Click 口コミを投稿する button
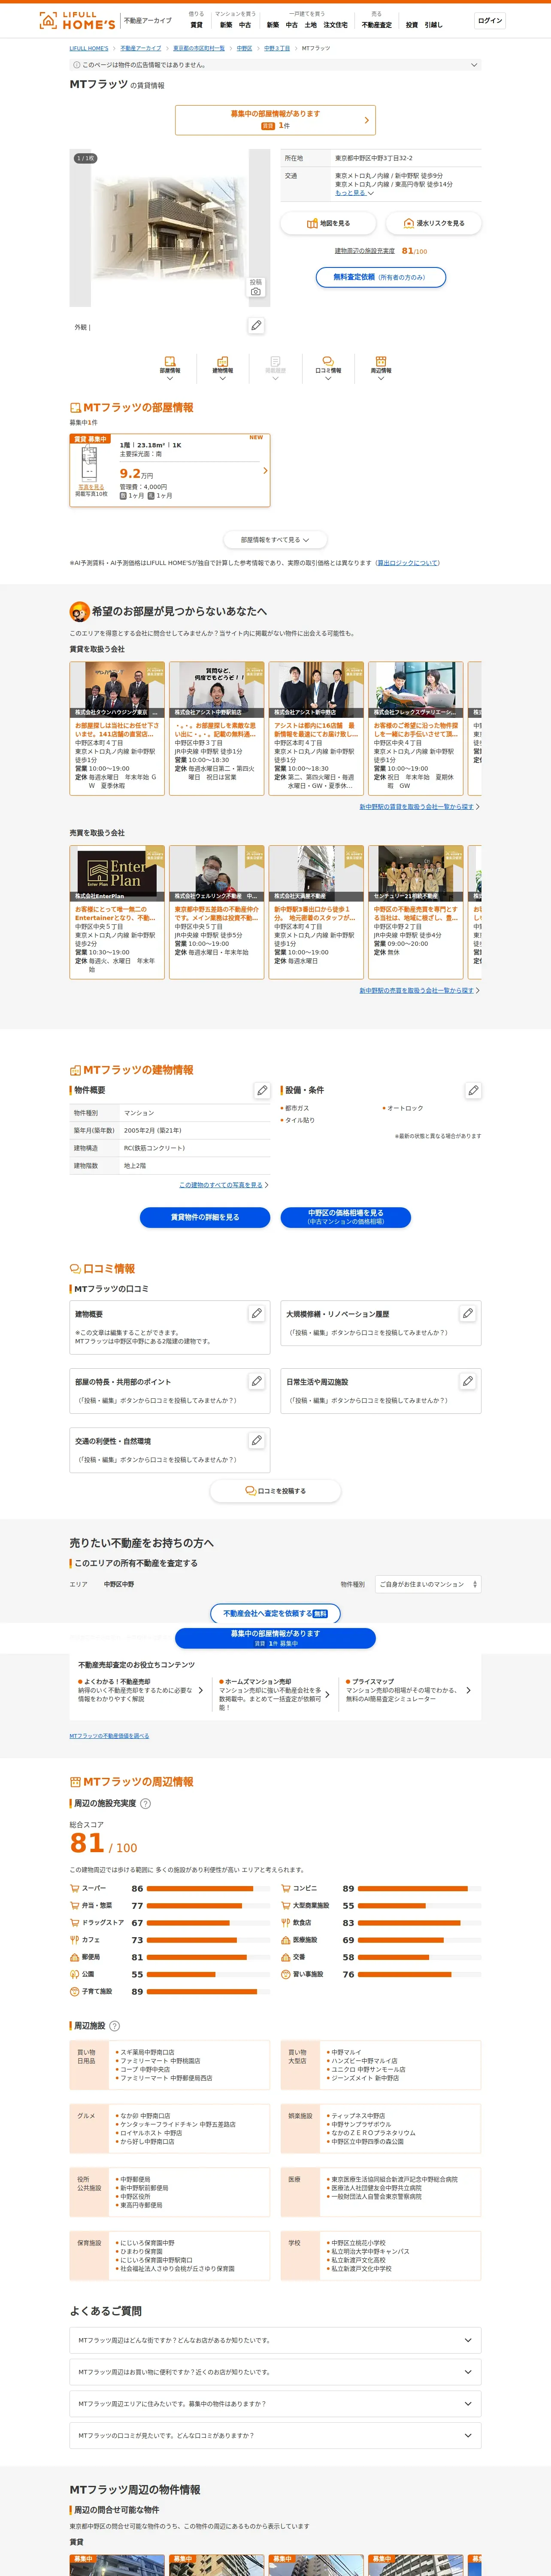Viewport: 551px width, 2576px height. point(275,1491)
